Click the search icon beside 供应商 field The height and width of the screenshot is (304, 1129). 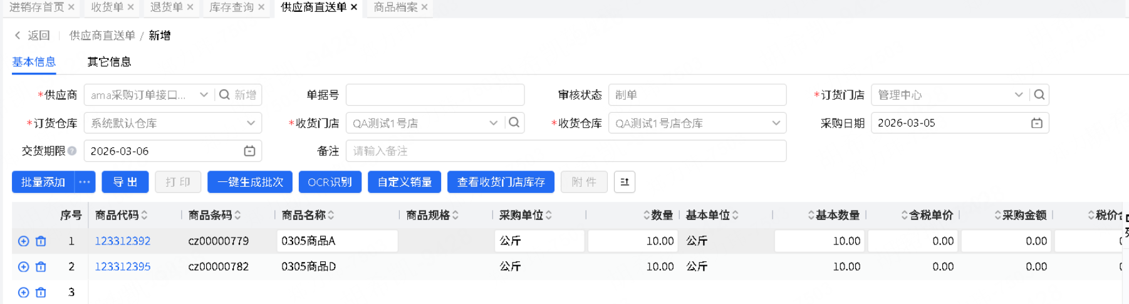tap(224, 95)
